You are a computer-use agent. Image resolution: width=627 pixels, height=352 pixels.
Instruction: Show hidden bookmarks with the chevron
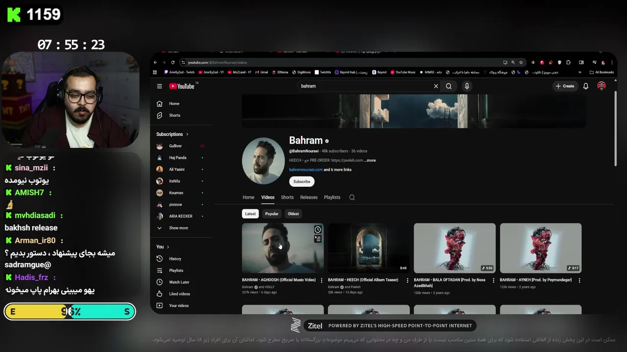pyautogui.click(x=579, y=72)
